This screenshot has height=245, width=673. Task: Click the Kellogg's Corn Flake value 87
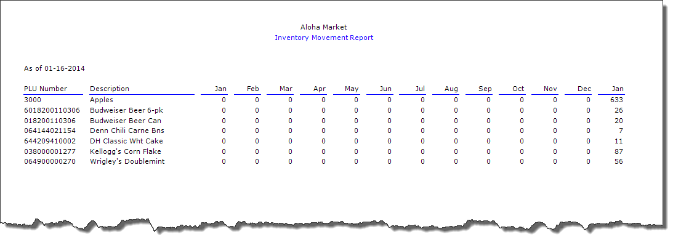pos(618,151)
